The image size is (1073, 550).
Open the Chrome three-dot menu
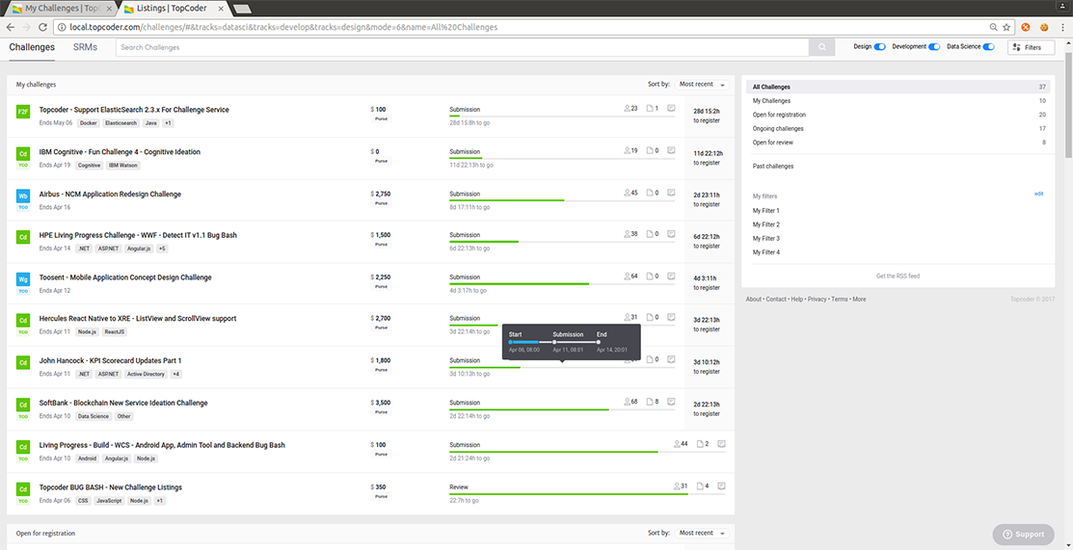point(1062,27)
